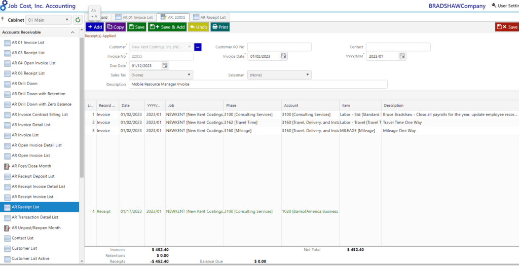Viewport: 519px width, 266px height.
Task: Open the Cabinet 01 Main dropdown
Action: coord(48,20)
